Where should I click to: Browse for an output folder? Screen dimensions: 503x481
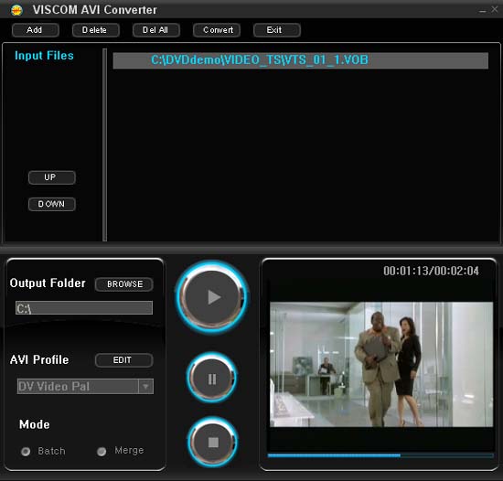click(x=123, y=284)
